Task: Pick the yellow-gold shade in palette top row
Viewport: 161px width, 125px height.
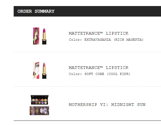Action: pyautogui.click(x=45, y=100)
